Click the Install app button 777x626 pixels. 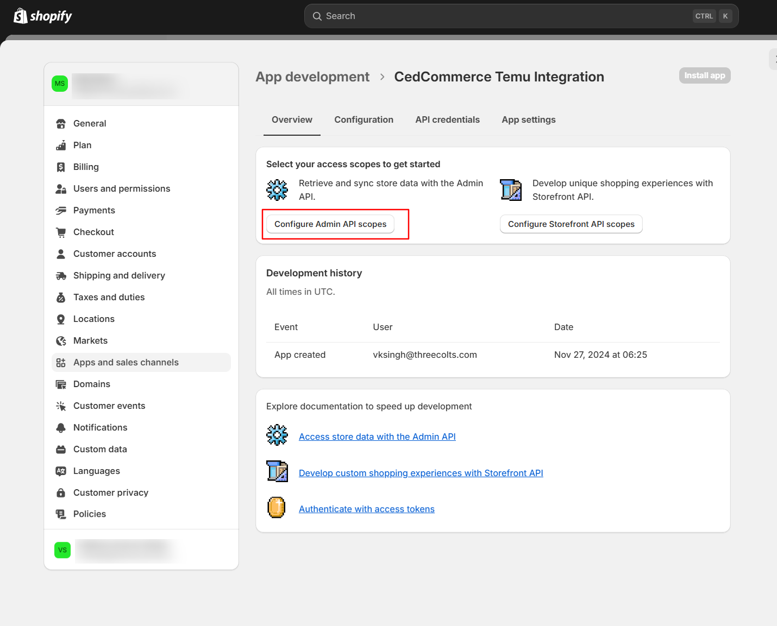click(x=705, y=75)
